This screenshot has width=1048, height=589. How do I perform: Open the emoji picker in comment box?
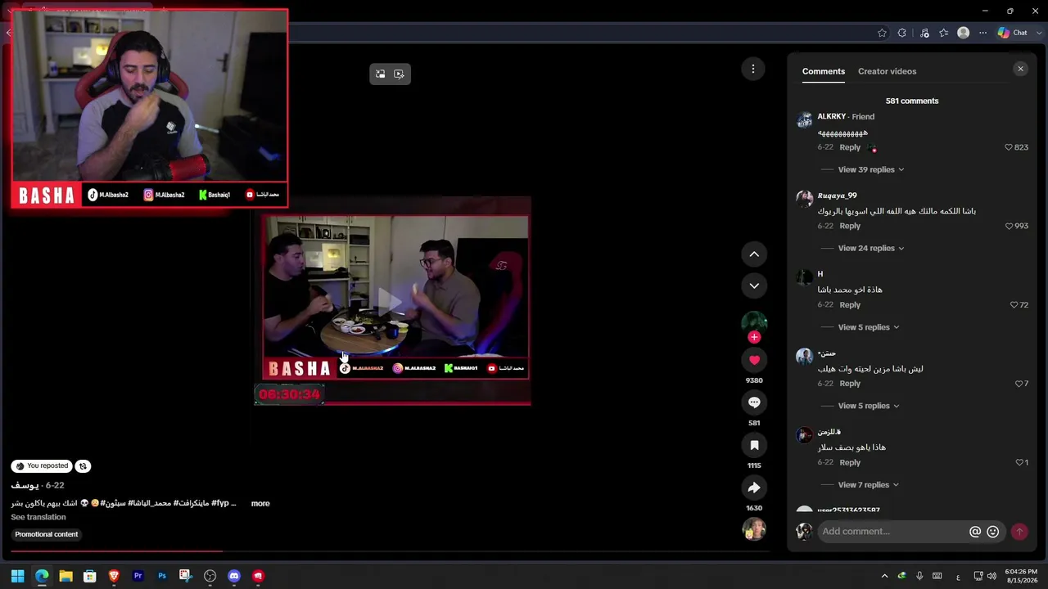(x=993, y=532)
